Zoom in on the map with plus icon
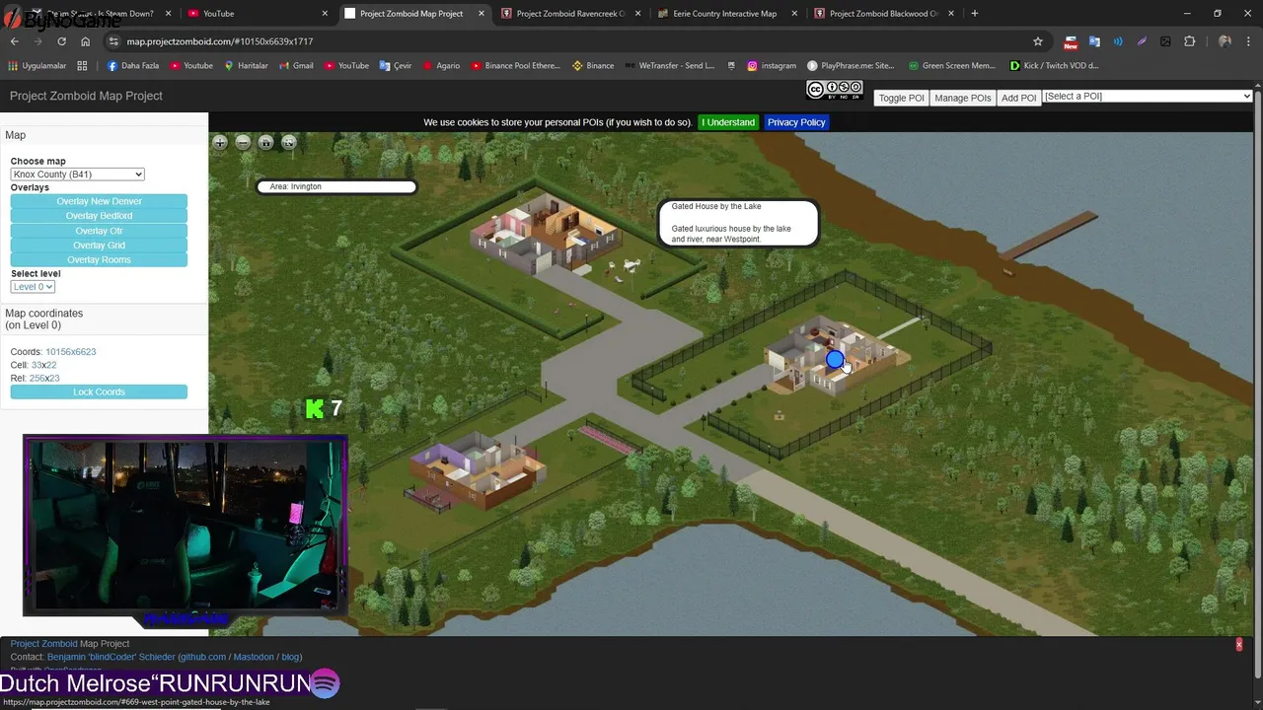1263x710 pixels. [220, 143]
